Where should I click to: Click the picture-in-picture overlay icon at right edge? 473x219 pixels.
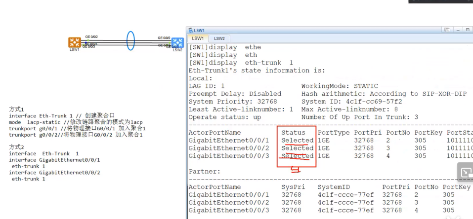coord(466,173)
